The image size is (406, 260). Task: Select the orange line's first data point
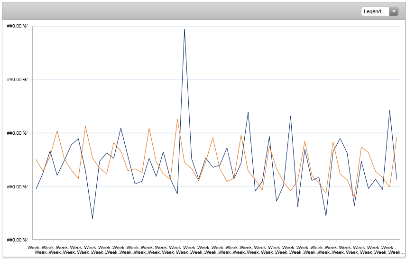pos(36,159)
